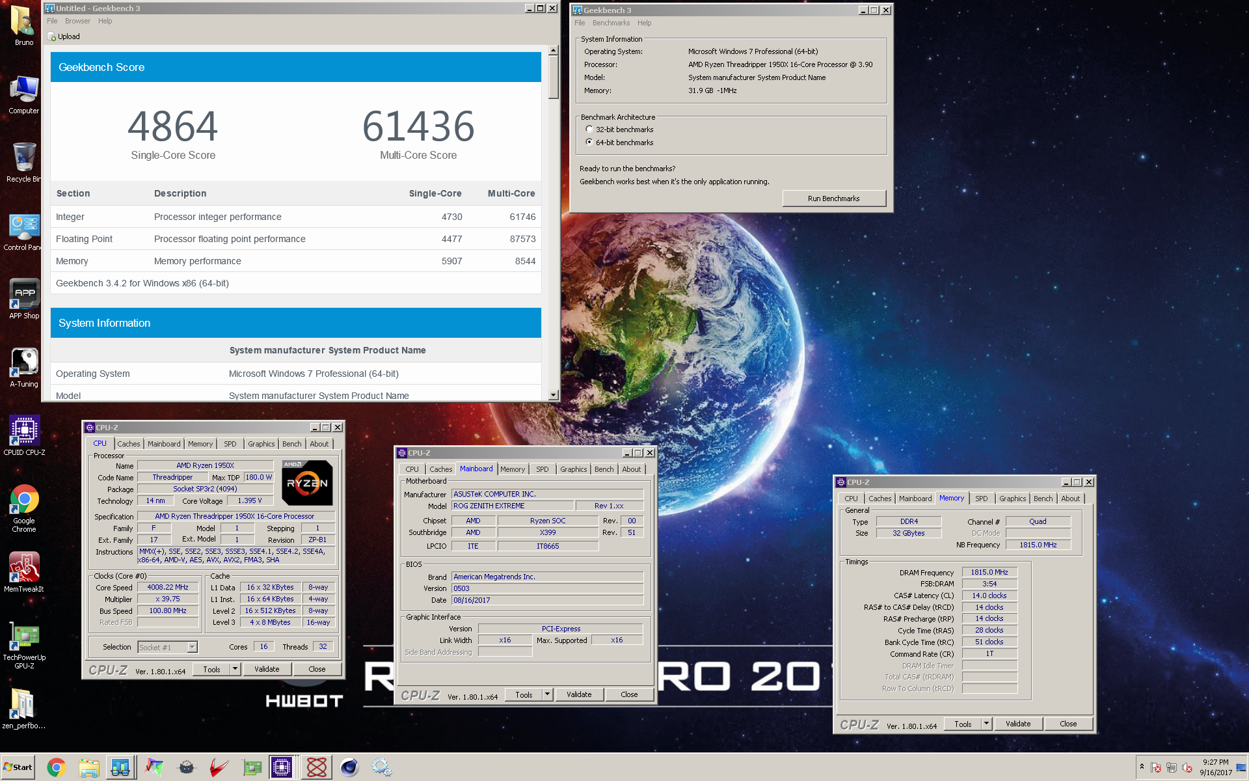Click the Tools button in CPU-Z motherboard window
The height and width of the screenshot is (781, 1249).
coord(524,694)
